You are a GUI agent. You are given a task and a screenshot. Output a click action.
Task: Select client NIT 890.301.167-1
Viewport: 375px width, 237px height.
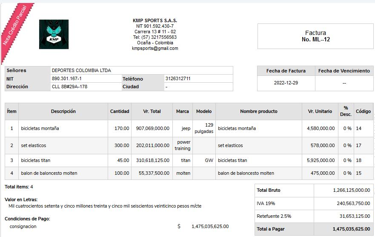click(67, 78)
